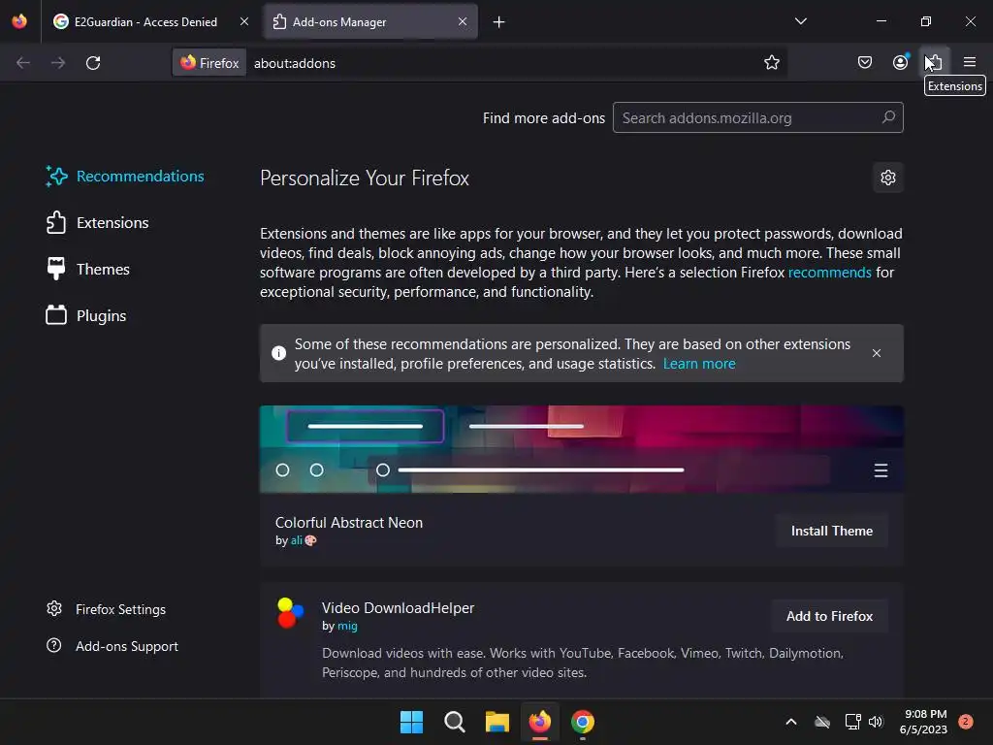Click the magnifier icon in add-ons search
The width and height of the screenshot is (993, 745).
pos(888,117)
